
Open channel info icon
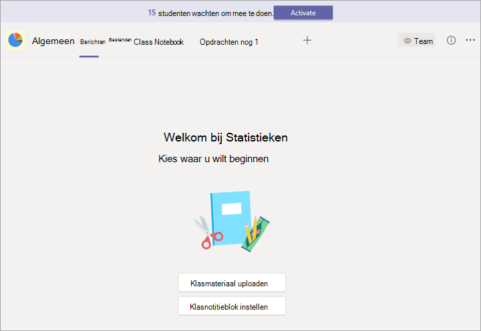[451, 40]
